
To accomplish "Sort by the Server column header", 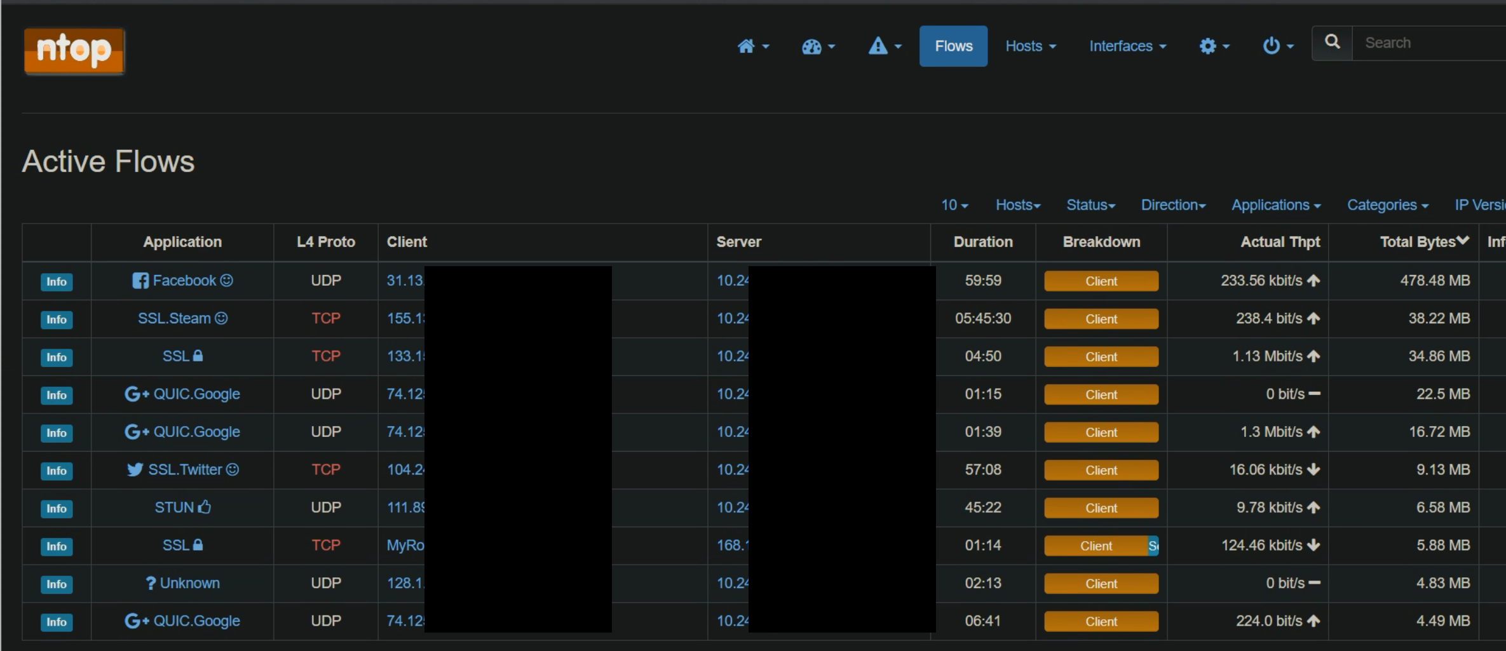I will tap(738, 242).
